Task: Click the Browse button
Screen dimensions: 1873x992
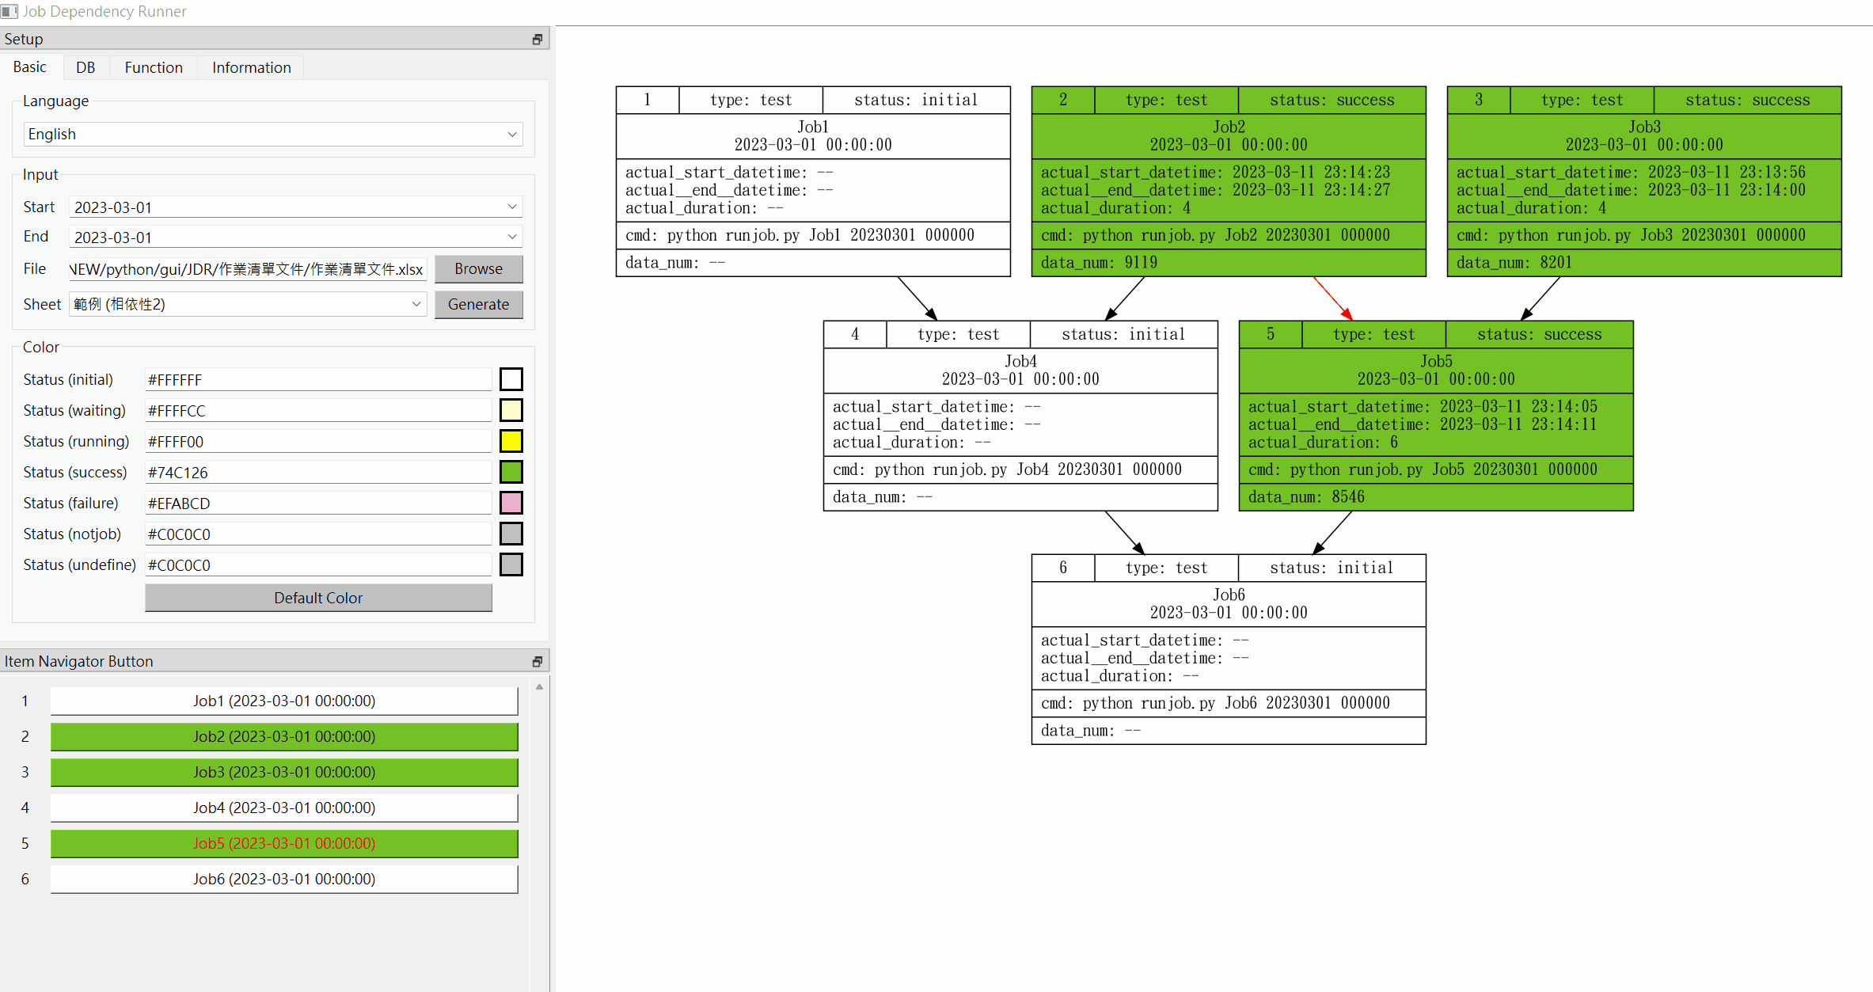Action: click(478, 268)
